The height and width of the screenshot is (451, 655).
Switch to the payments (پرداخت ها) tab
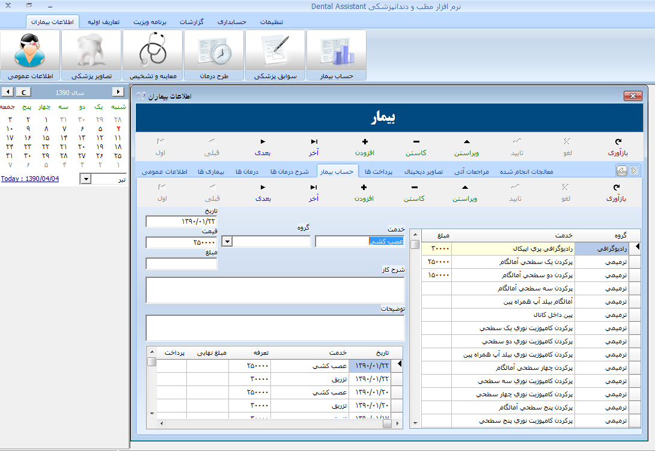coord(378,171)
